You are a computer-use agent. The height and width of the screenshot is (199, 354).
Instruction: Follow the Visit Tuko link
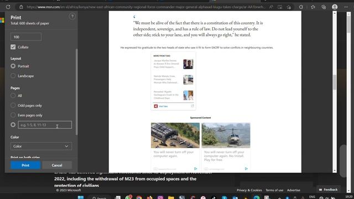(163, 106)
